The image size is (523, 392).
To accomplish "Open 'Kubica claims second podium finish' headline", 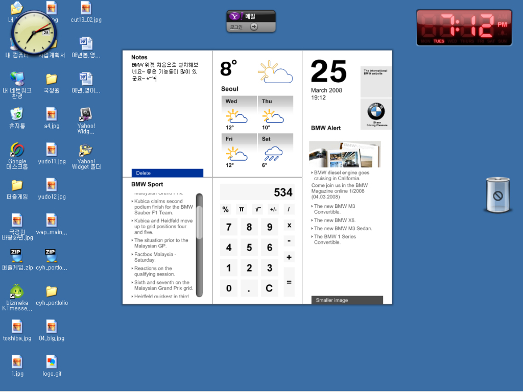I will coord(163,207).
